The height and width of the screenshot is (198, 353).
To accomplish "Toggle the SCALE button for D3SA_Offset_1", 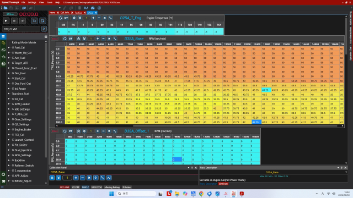I will pos(55,131).
